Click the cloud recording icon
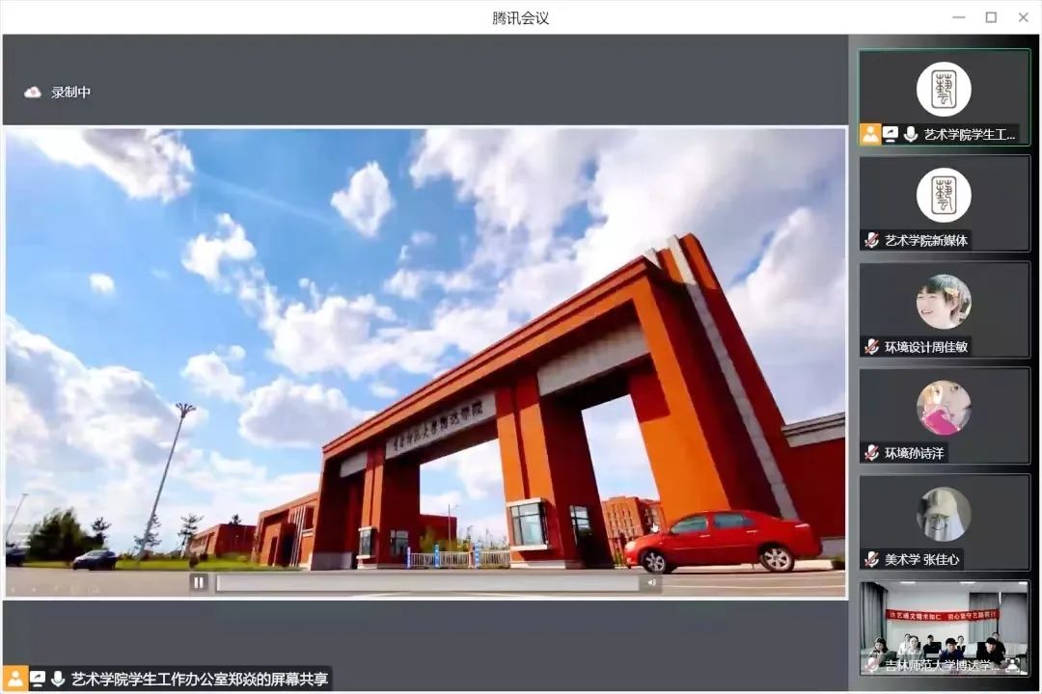 coord(33,93)
